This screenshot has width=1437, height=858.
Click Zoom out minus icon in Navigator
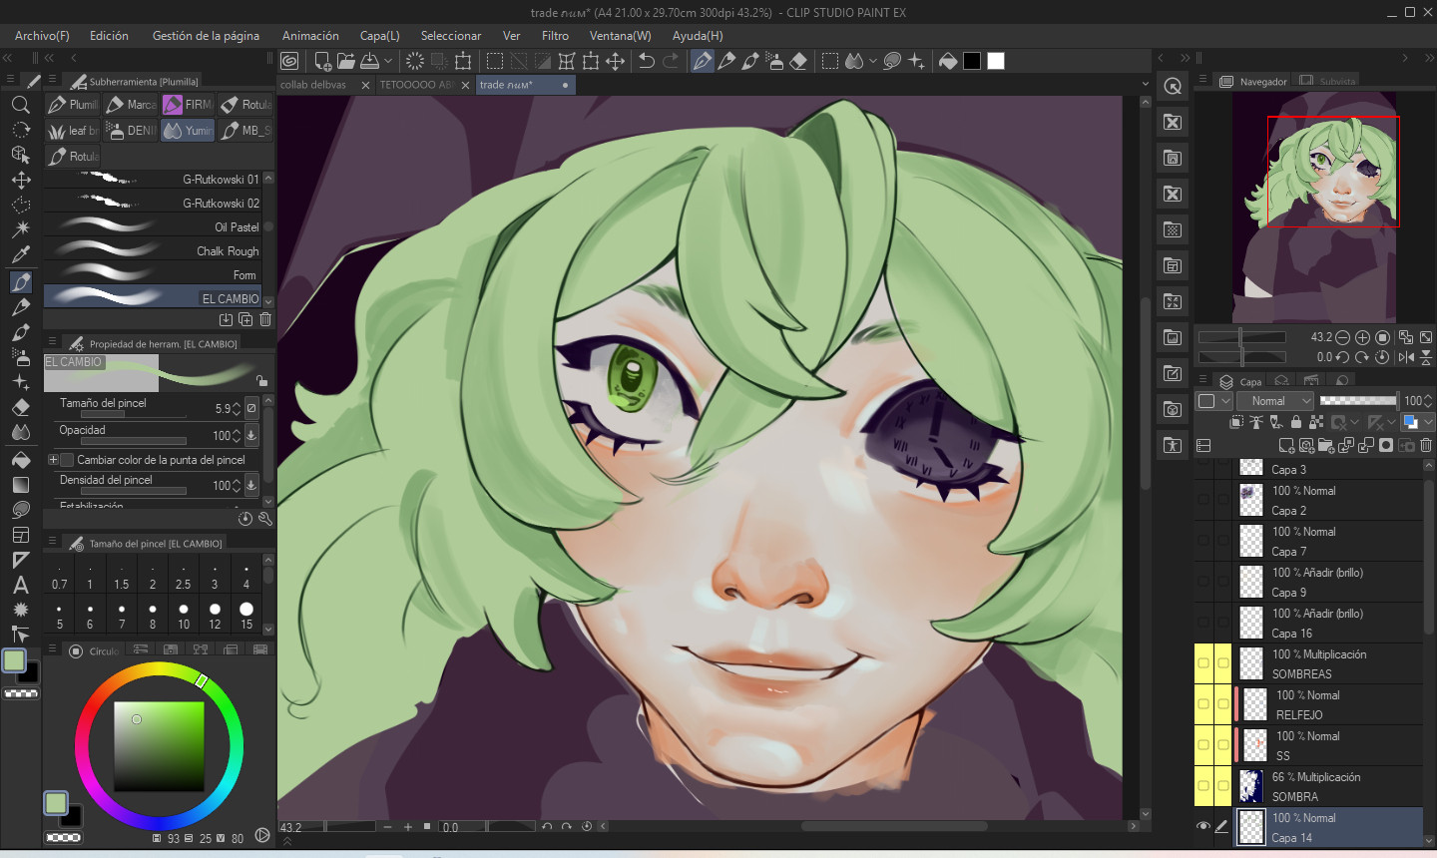[1342, 337]
